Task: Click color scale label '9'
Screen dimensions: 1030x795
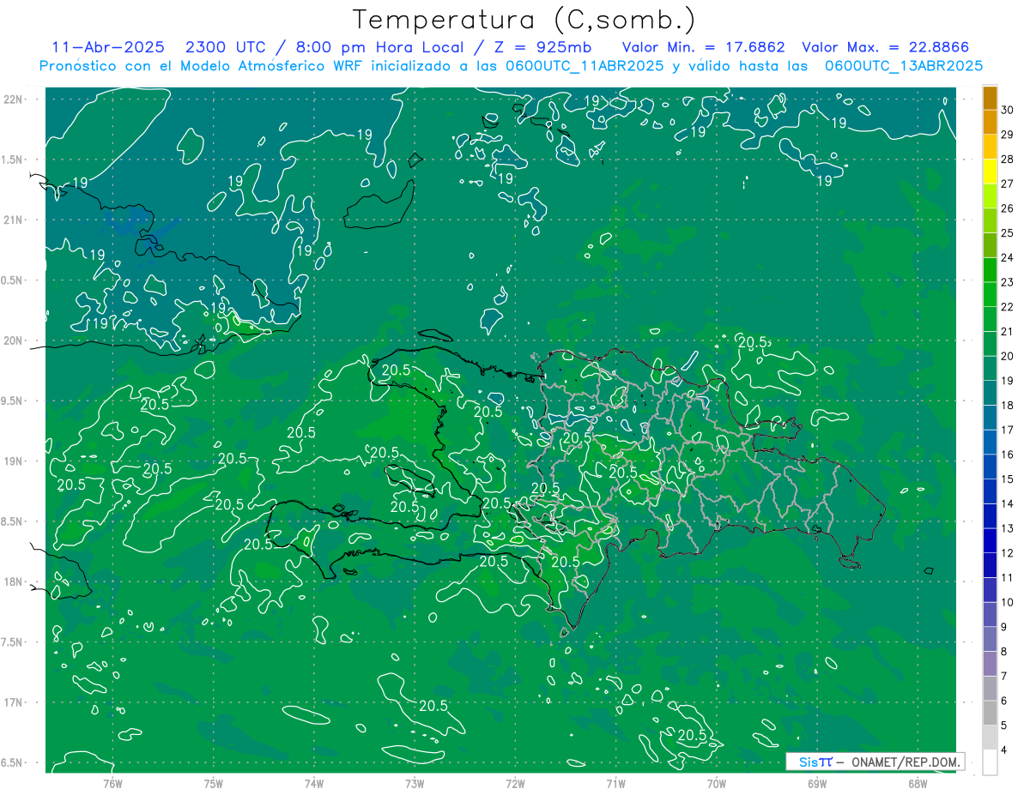Action: tap(1004, 627)
